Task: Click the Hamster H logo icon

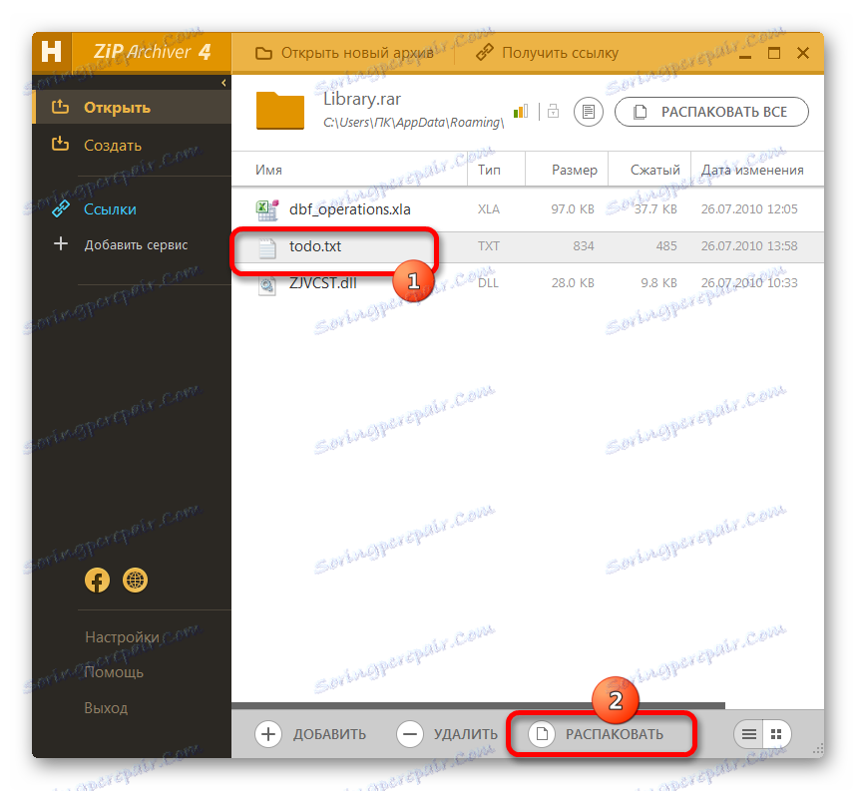Action: coord(51,52)
